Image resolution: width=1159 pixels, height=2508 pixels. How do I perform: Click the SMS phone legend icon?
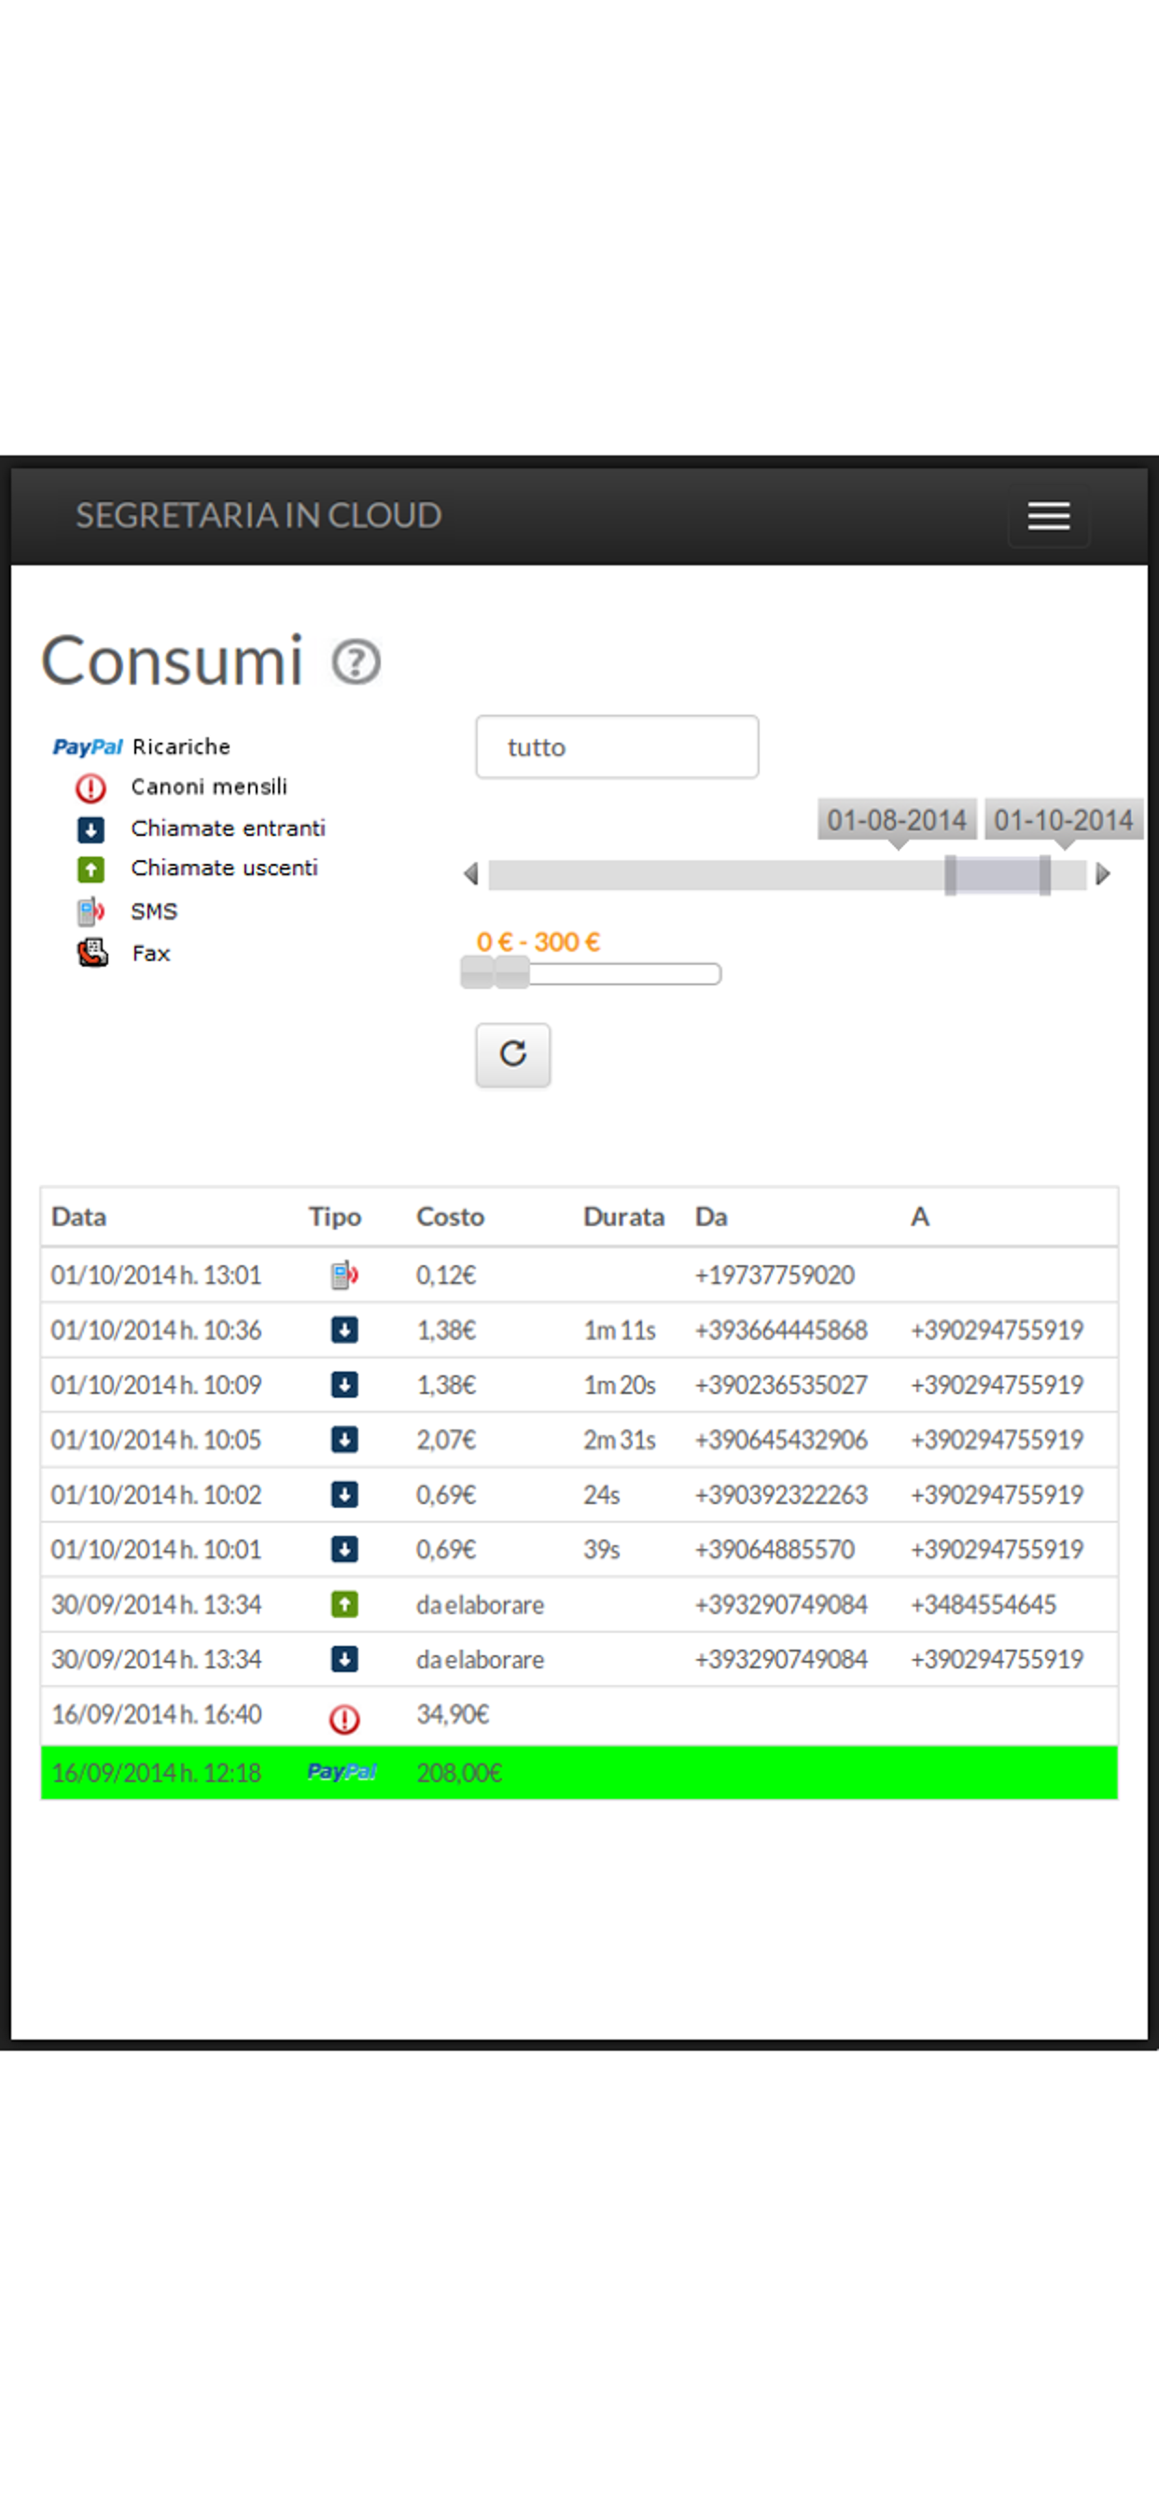pos(91,912)
